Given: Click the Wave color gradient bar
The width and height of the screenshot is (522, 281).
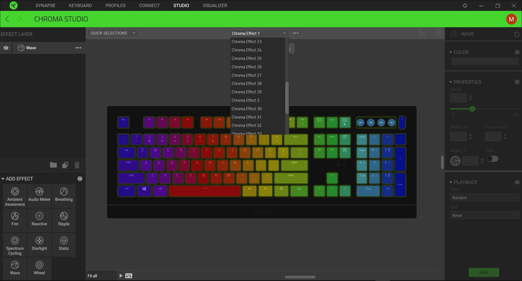Looking at the screenshot, I should 485,61.
